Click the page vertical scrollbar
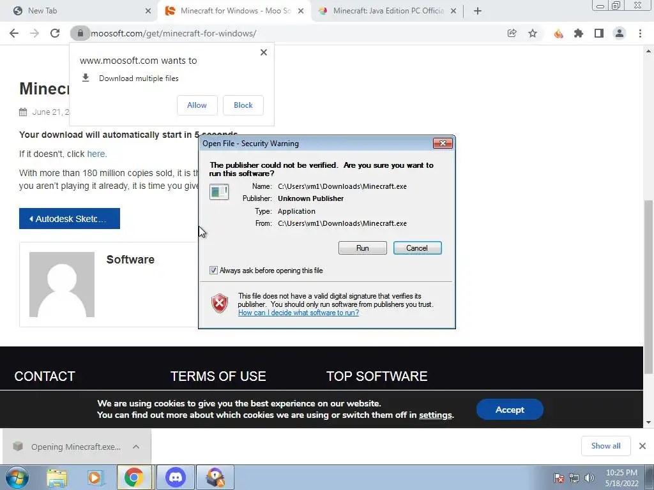 point(648,286)
